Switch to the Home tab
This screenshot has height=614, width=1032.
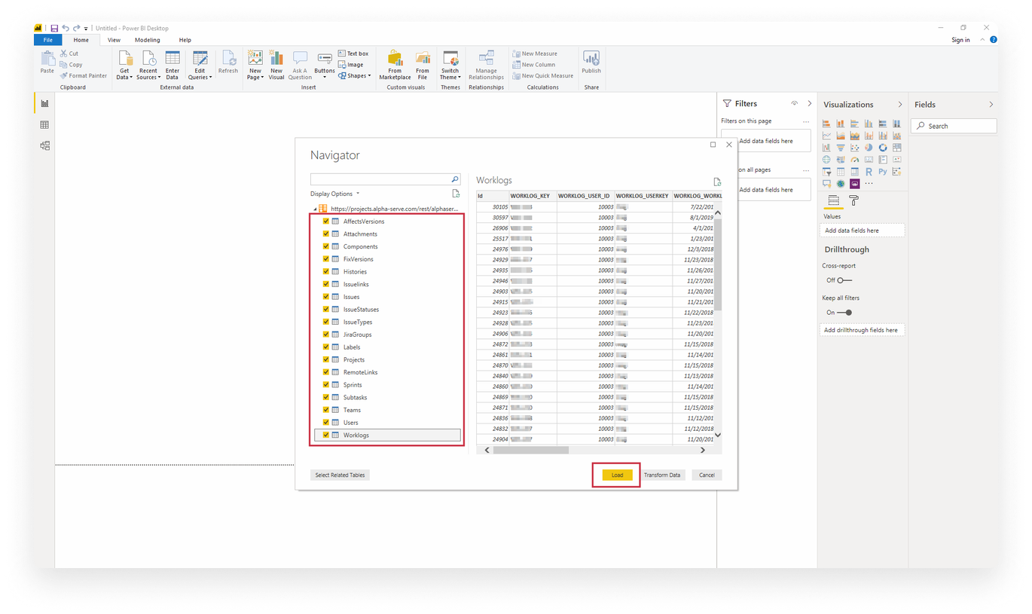pos(81,40)
